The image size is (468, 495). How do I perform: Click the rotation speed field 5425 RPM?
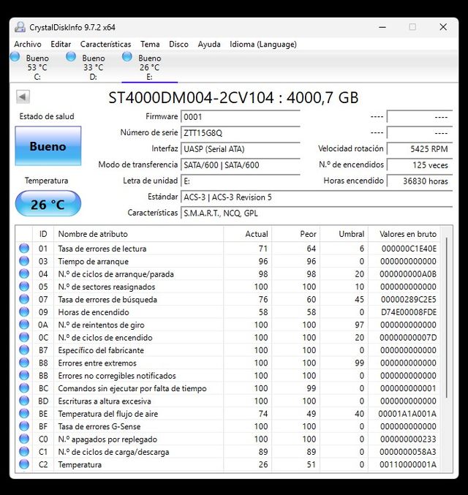(420, 149)
